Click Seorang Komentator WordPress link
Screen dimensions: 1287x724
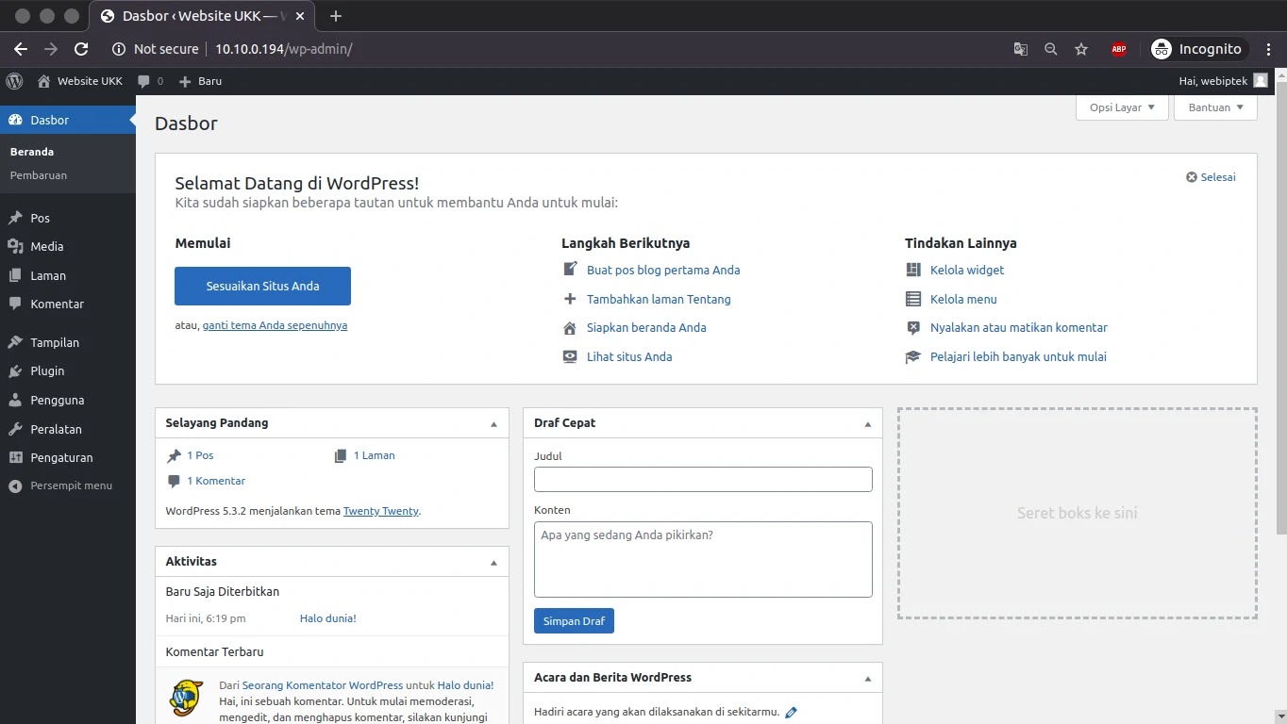pyautogui.click(x=323, y=685)
